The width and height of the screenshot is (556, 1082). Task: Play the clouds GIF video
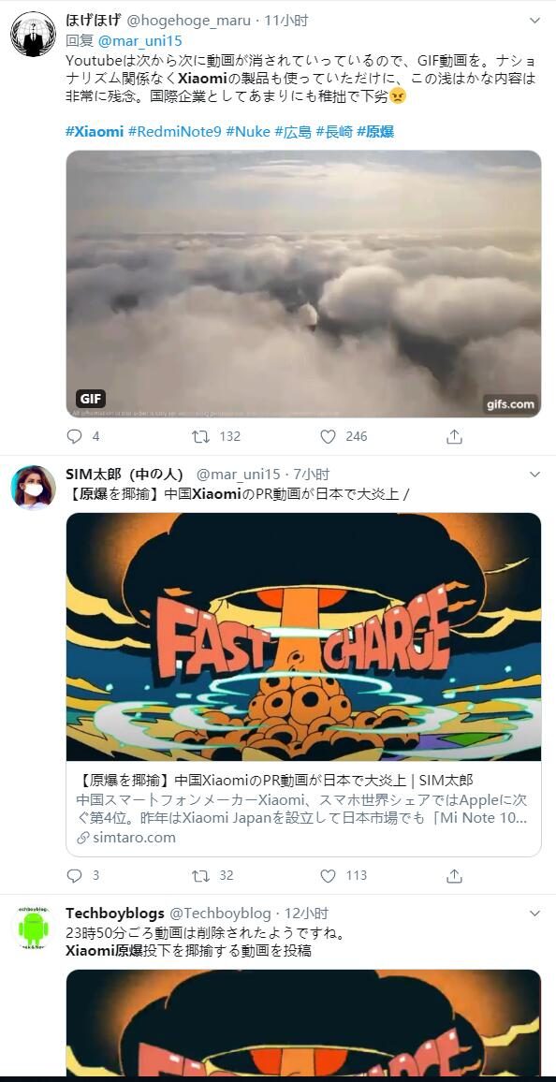[303, 284]
